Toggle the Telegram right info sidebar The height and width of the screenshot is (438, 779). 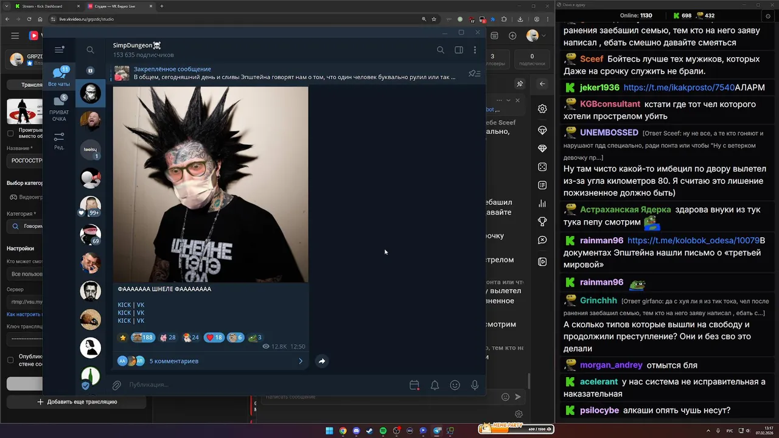click(x=459, y=50)
